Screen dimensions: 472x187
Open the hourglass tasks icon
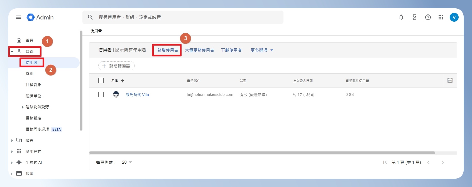point(415,17)
